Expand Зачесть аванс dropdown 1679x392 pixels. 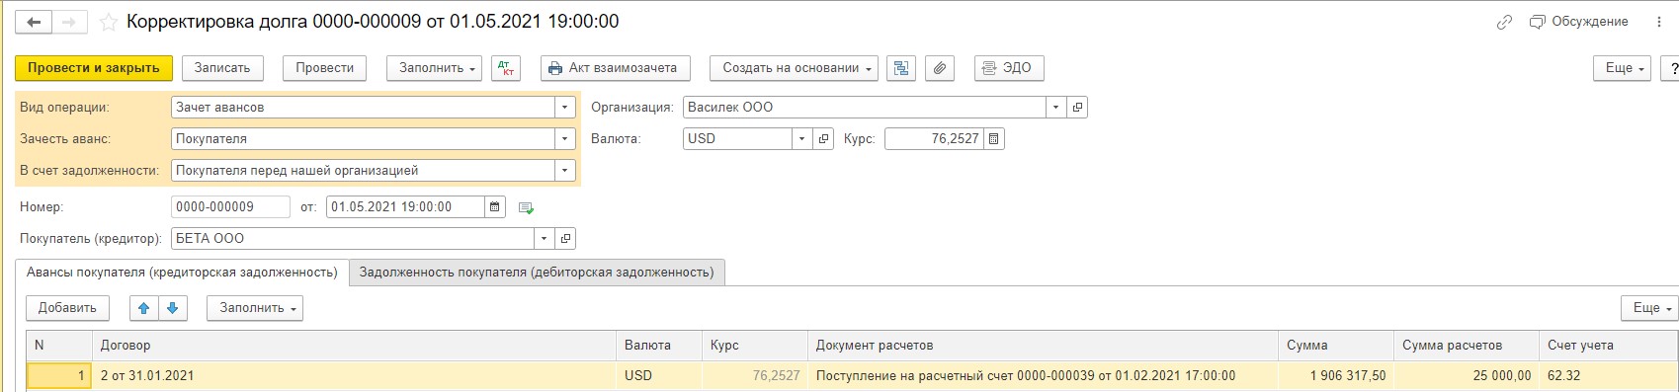pos(564,139)
